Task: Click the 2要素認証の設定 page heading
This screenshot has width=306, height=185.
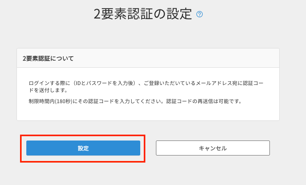Action: tap(143, 14)
